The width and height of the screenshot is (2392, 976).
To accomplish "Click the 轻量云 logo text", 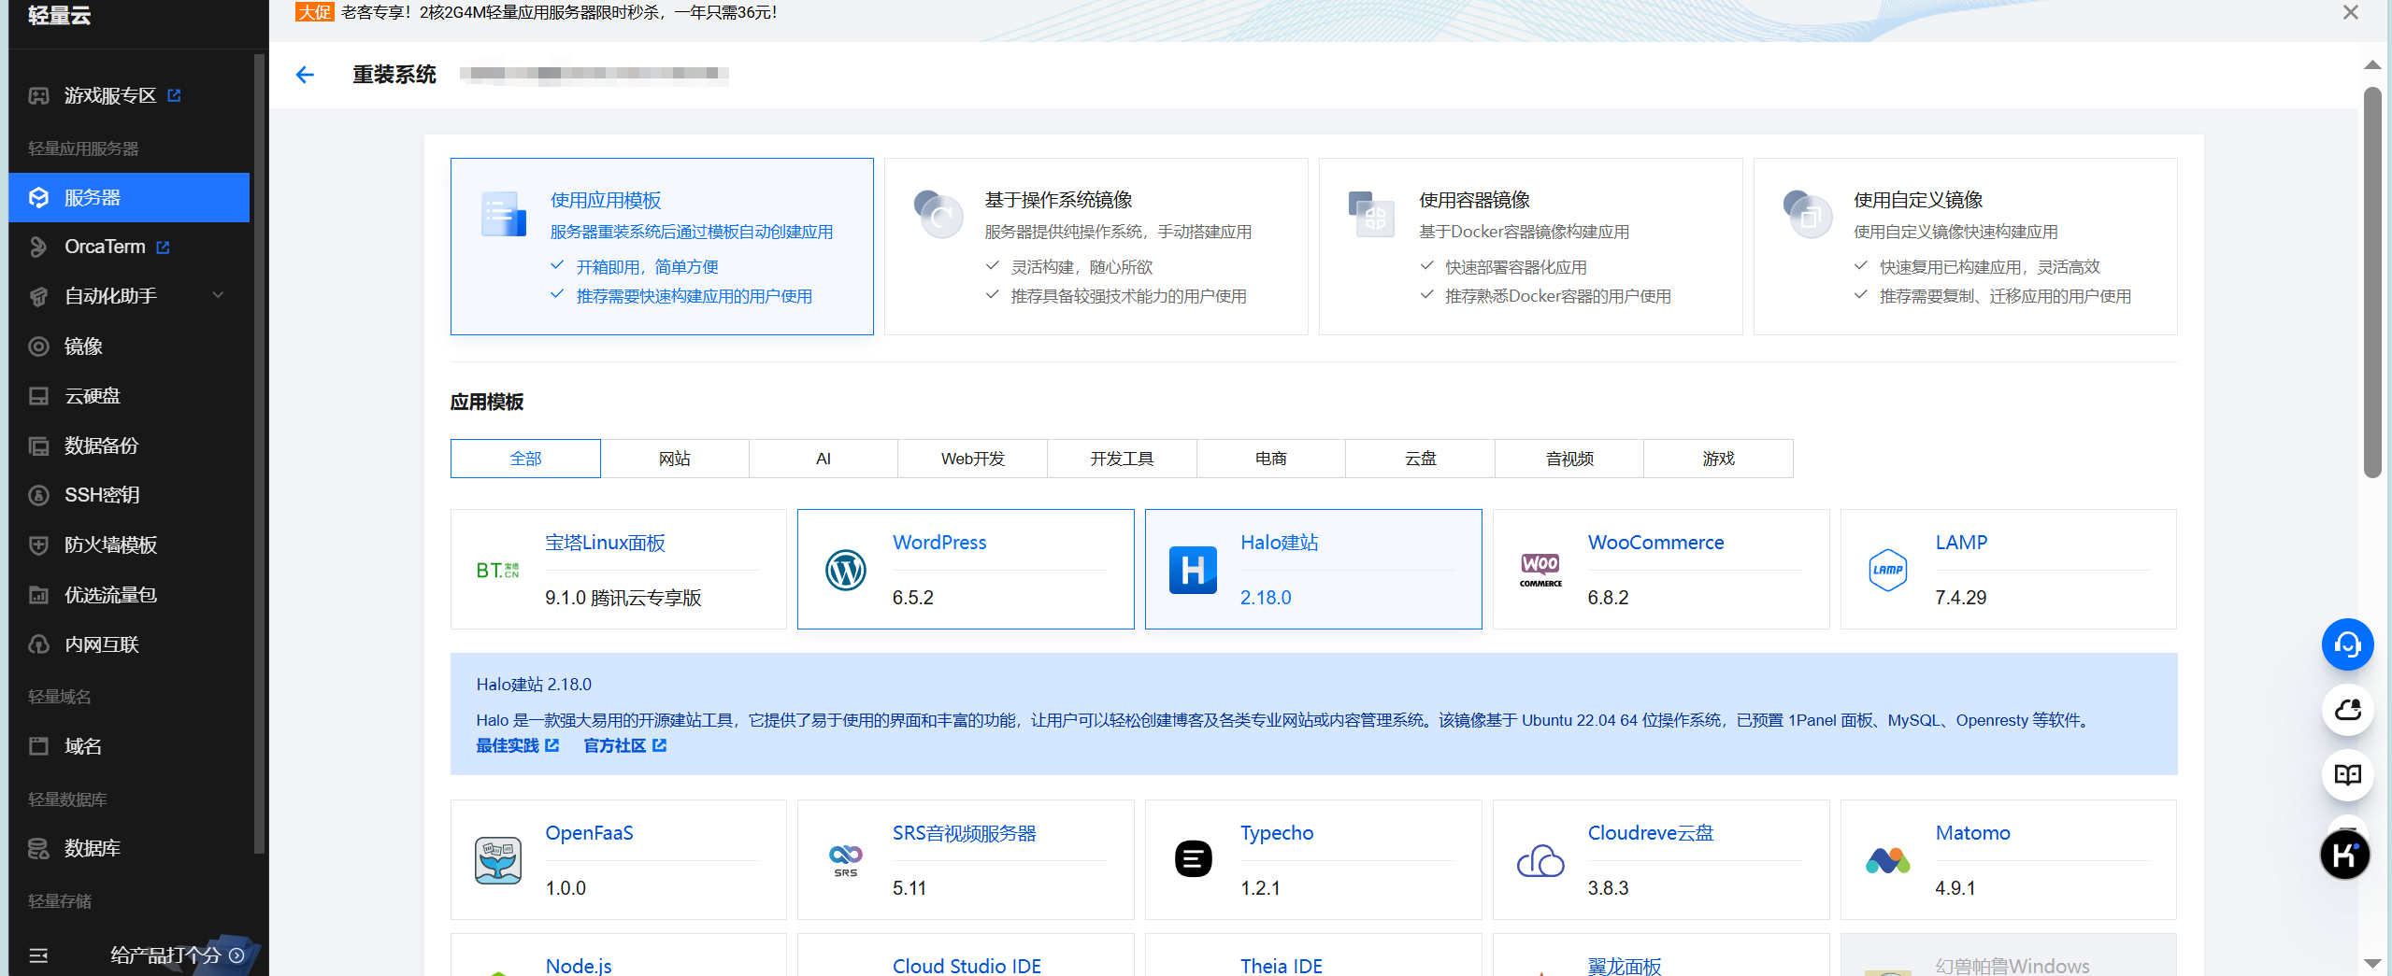I will [59, 15].
